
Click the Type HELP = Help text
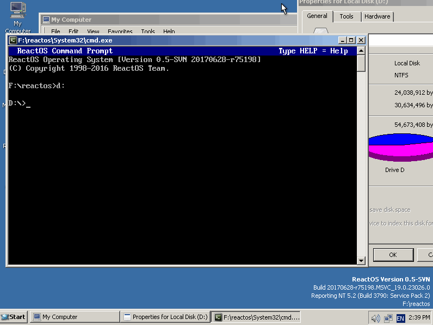313,51
